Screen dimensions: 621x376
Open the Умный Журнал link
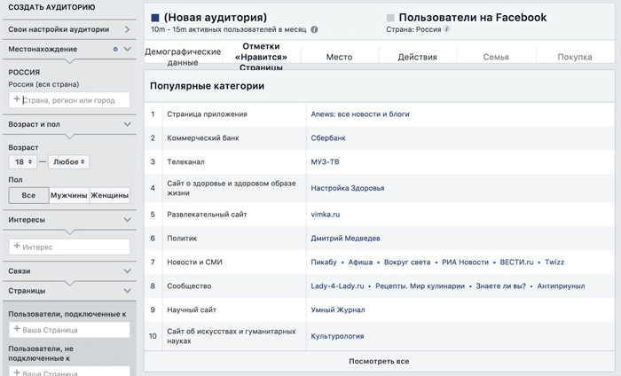point(338,309)
